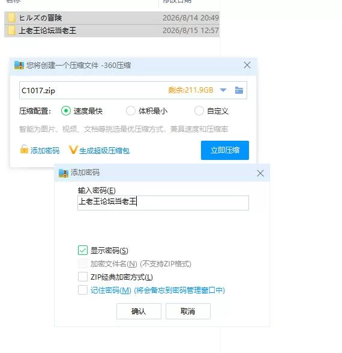Expand the save path dropdown arrow
This screenshot has height=353, width=342.
(223, 90)
